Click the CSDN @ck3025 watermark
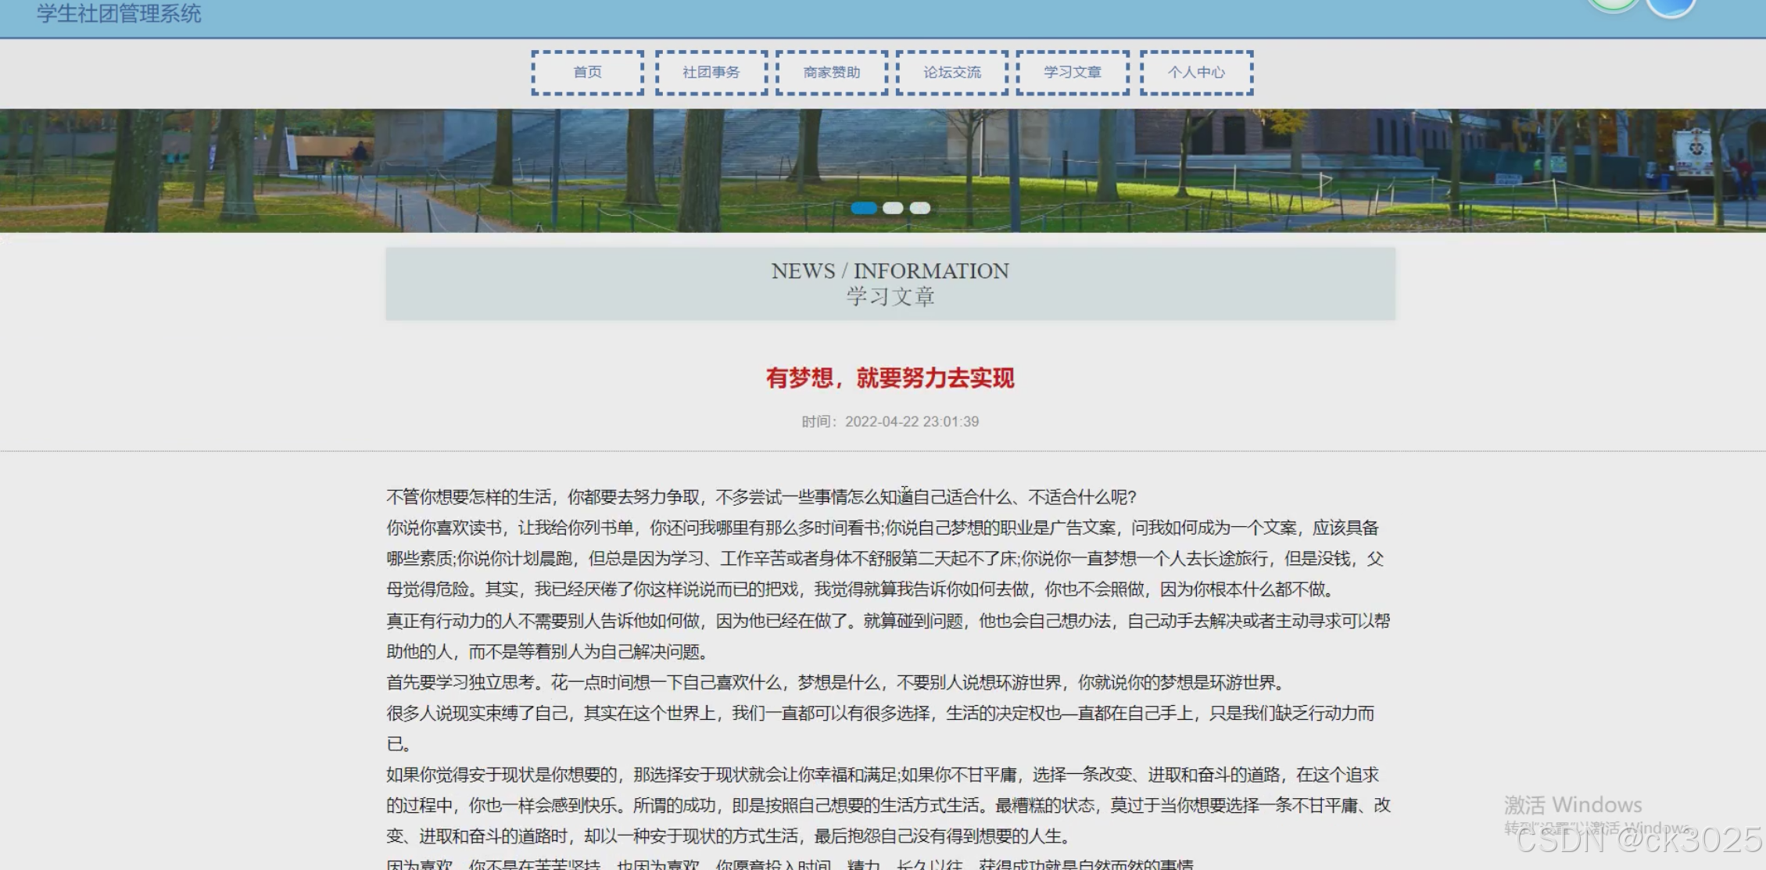 pyautogui.click(x=1638, y=841)
